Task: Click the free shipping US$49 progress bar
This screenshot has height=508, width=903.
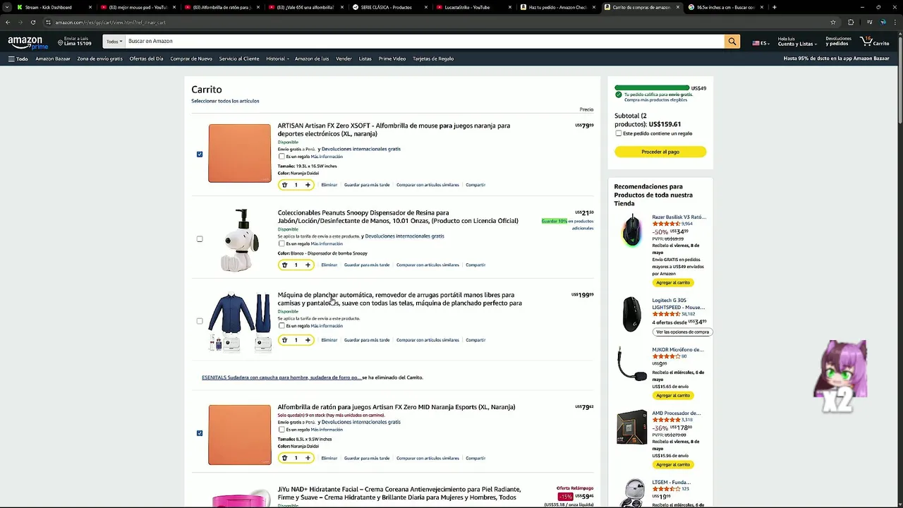Action: [652, 88]
